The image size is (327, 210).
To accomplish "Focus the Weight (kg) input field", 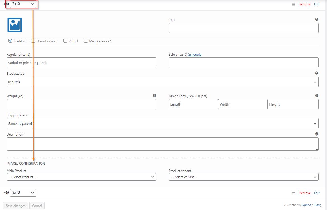I will point(81,104).
